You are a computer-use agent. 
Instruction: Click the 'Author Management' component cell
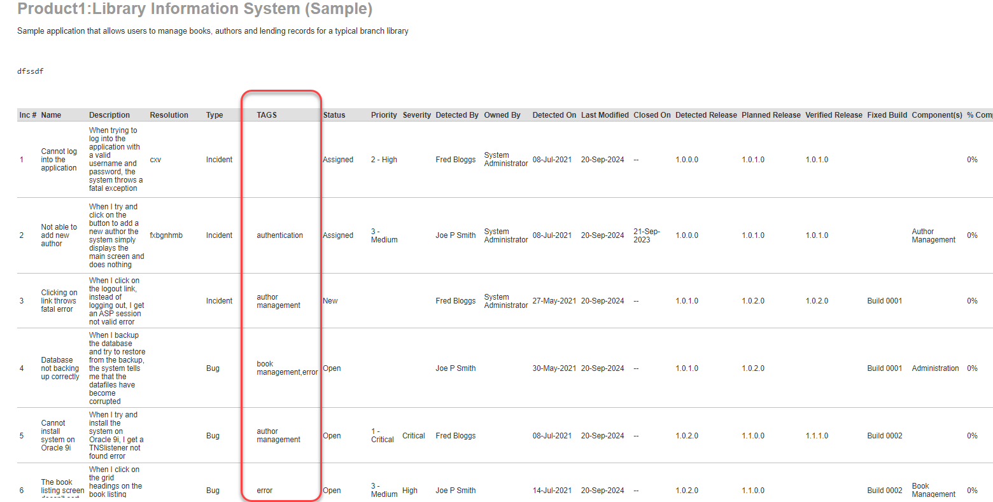pos(933,235)
